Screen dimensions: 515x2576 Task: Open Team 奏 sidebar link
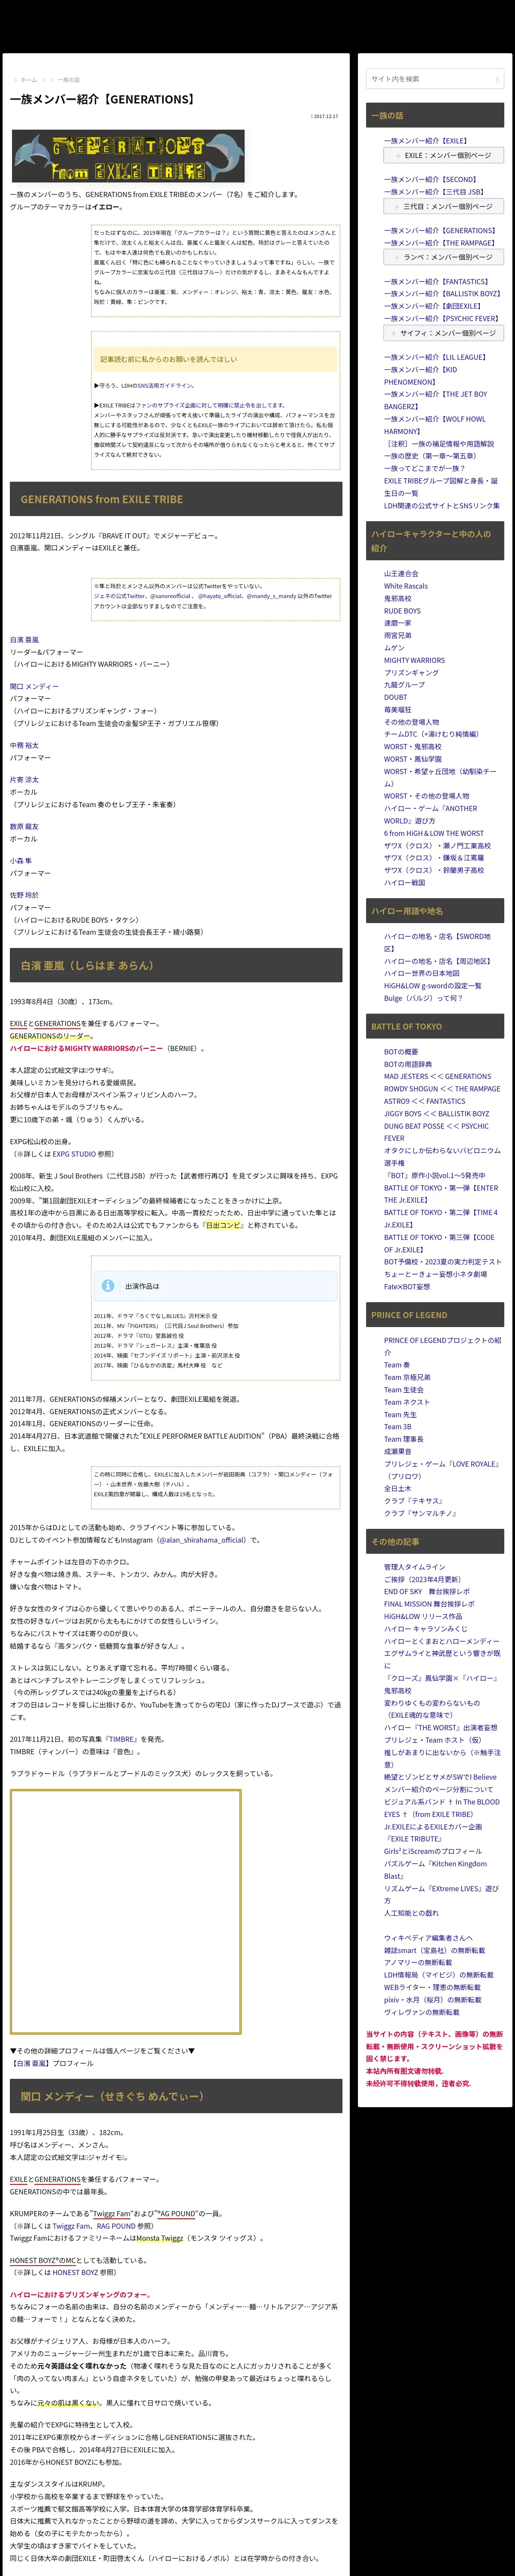click(398, 1365)
